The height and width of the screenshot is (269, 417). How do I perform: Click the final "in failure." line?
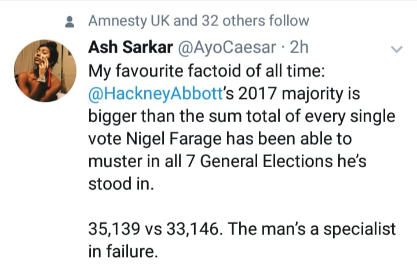(x=123, y=252)
